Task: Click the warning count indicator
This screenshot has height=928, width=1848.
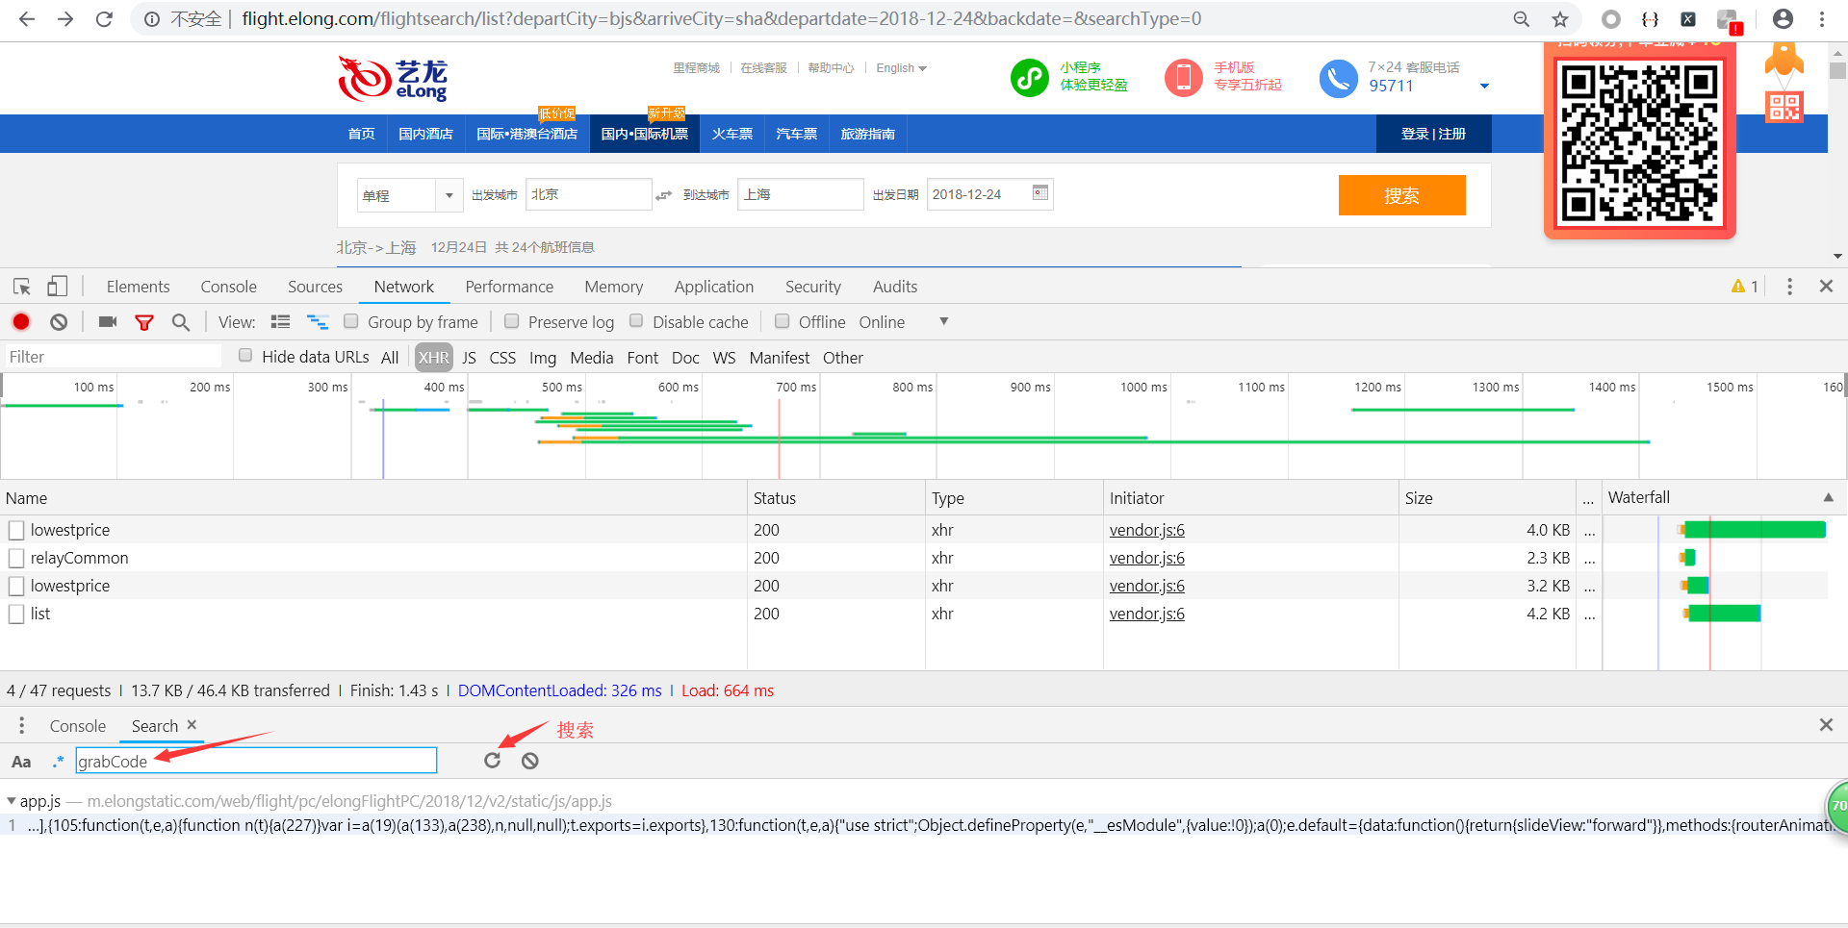Action: (1745, 287)
